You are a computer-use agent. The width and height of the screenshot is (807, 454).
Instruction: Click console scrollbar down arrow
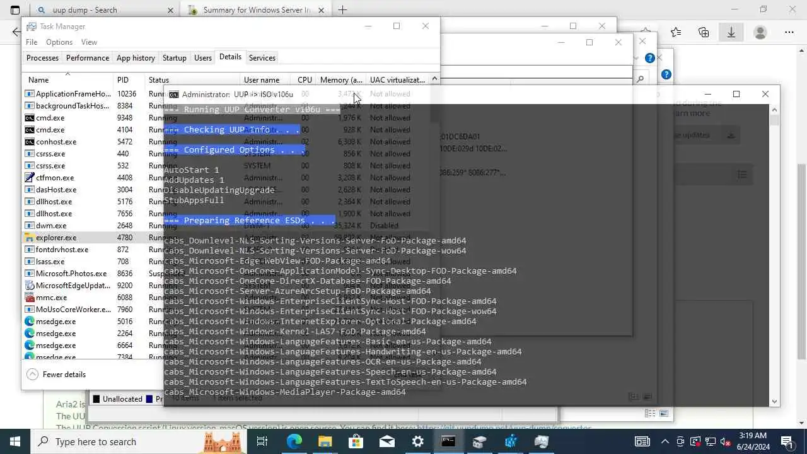(x=775, y=401)
